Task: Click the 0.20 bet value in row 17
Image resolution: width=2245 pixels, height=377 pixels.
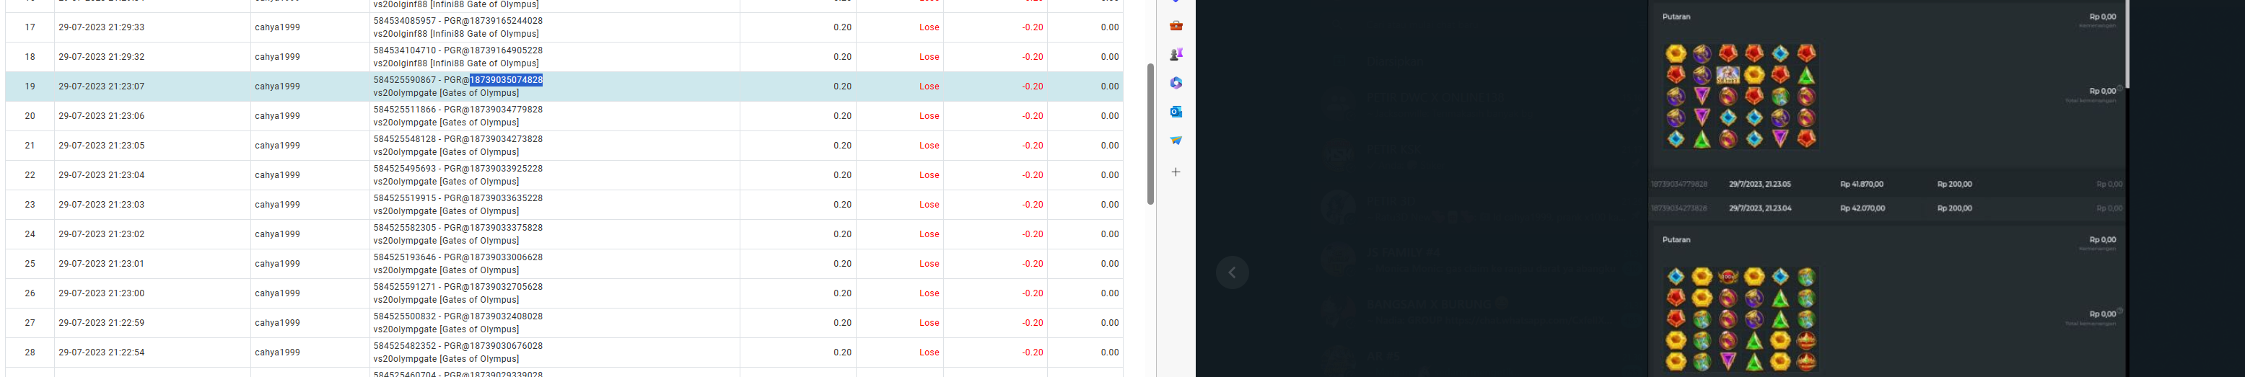Action: click(x=842, y=28)
